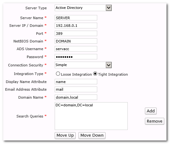Click the Server Name field
The image size is (170, 144).
pyautogui.click(x=76, y=18)
